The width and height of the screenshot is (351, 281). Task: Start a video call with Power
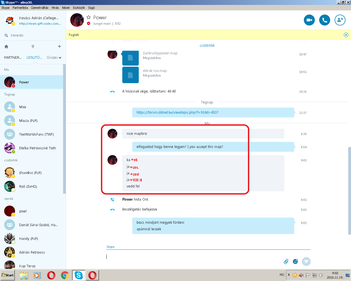pos(309,20)
